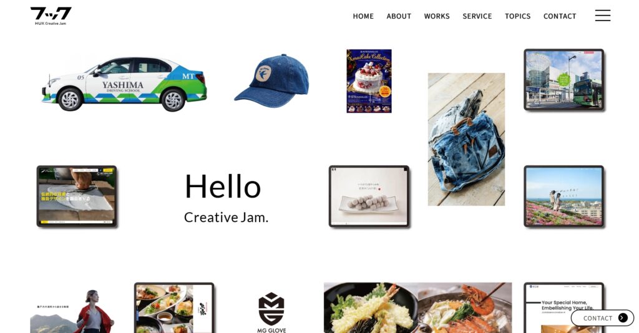The image size is (639, 333).
Task: Open the ABOUT menu item
Action: point(399,16)
